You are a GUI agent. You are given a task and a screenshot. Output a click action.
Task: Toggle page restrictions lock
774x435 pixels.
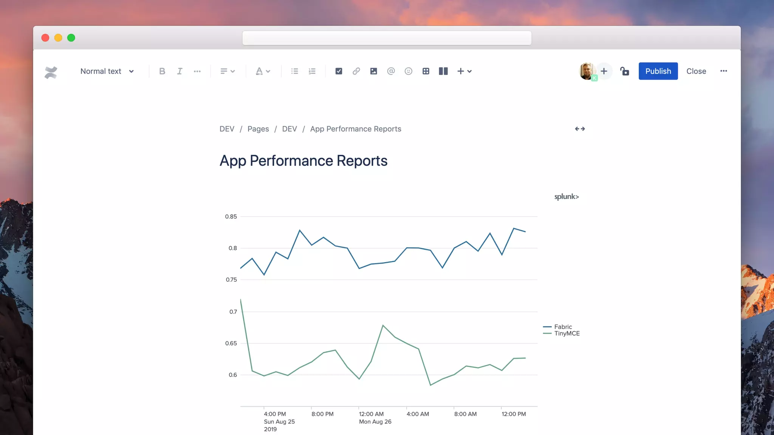tap(624, 71)
